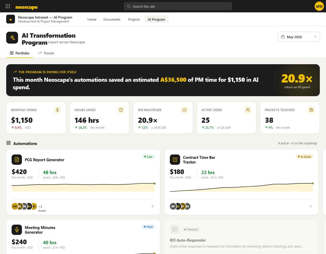Click the A$36,500 highlighted amount in banner
The image size is (326, 254).
pyautogui.click(x=173, y=80)
